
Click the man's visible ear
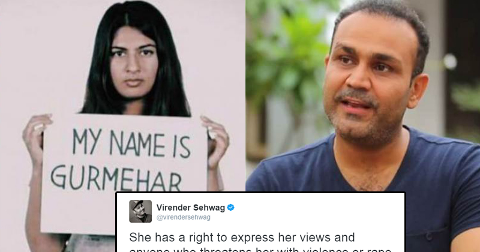click(418, 91)
